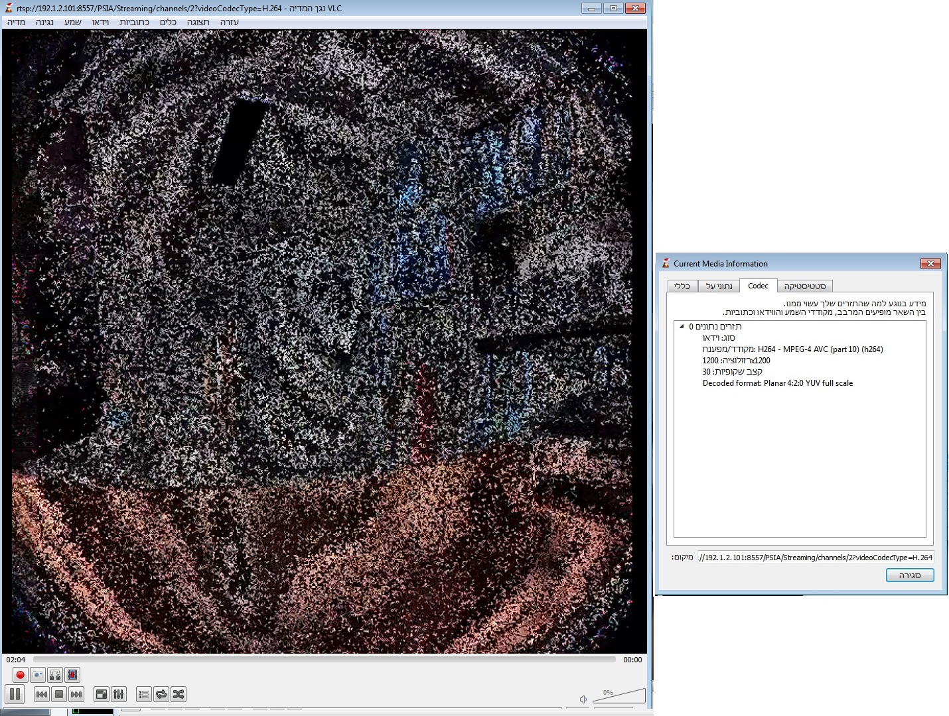The height and width of the screenshot is (716, 949).
Task: Mute audio via speaker icon
Action: tap(583, 699)
